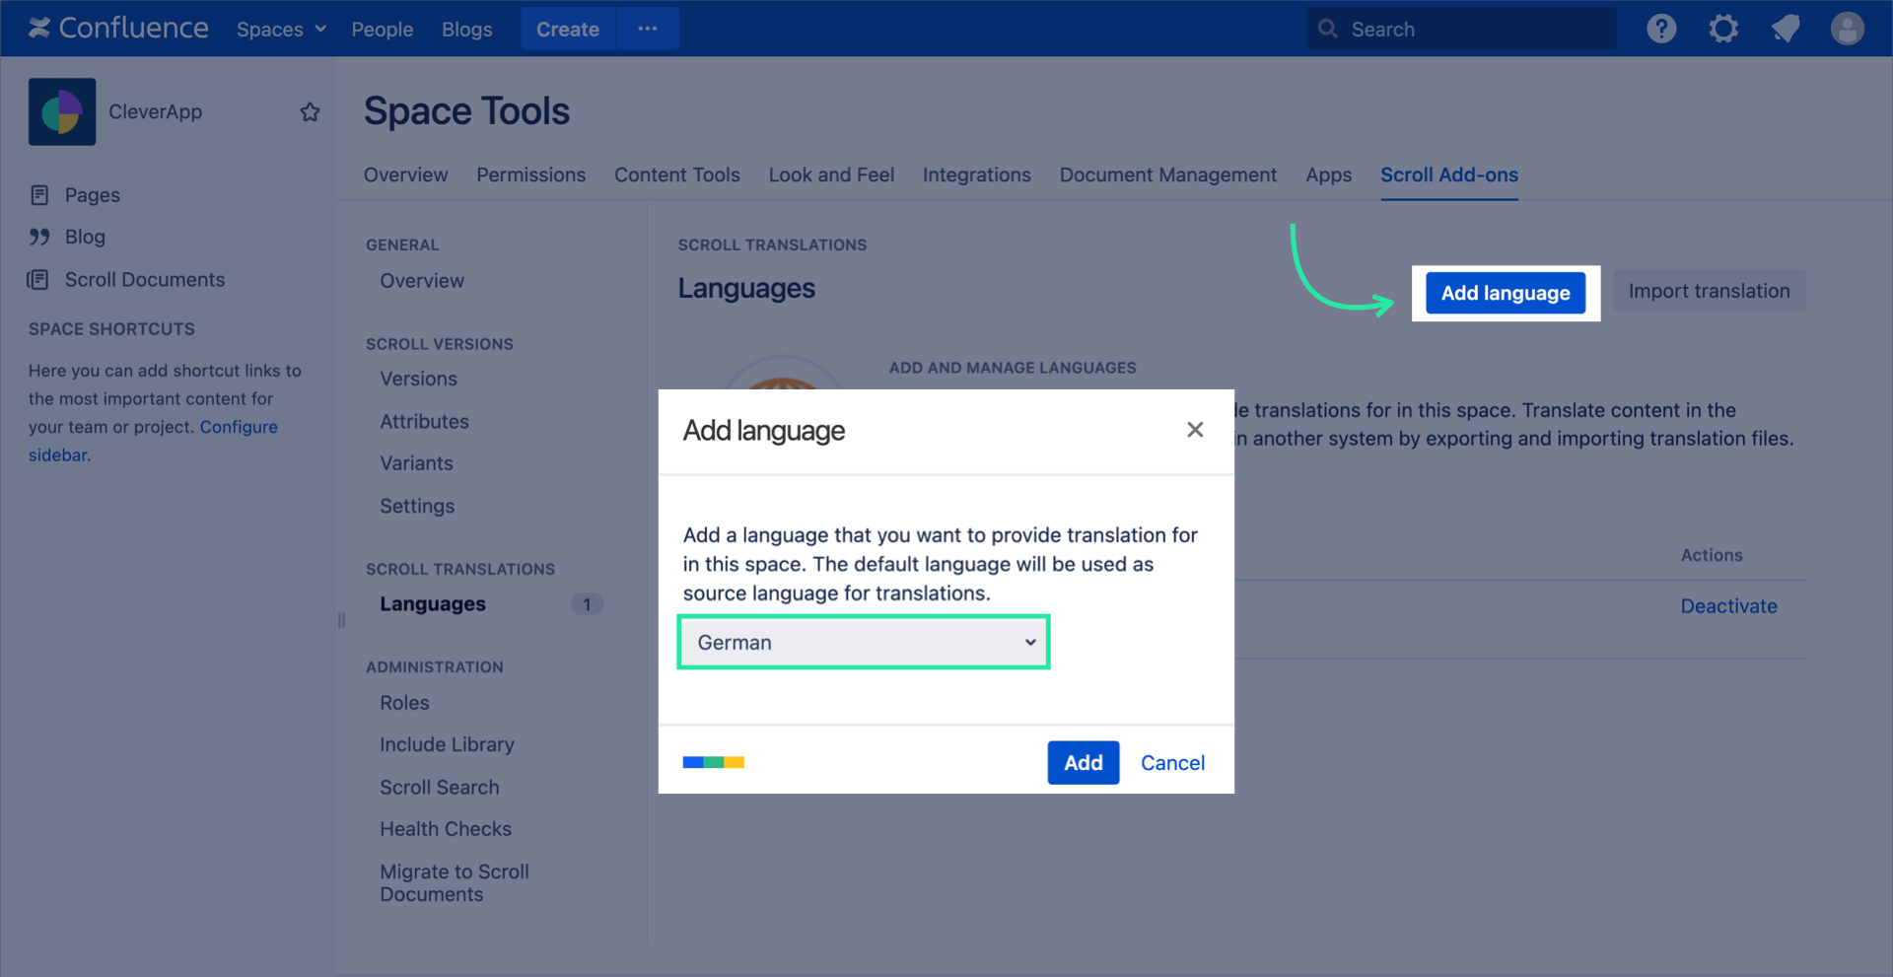Screen dimensions: 1893x977
Task: Click the CleverApp space logo
Action: pyautogui.click(x=62, y=112)
